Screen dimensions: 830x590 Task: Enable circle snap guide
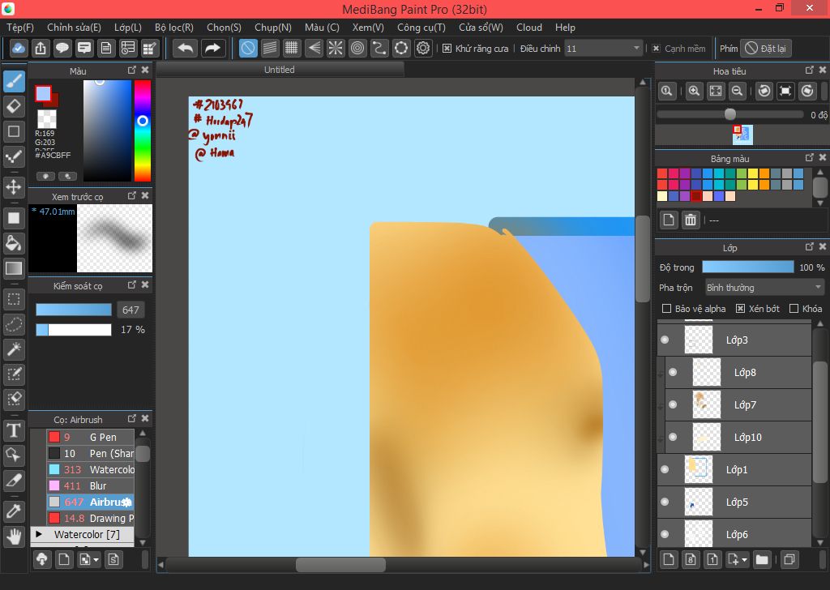tap(357, 48)
